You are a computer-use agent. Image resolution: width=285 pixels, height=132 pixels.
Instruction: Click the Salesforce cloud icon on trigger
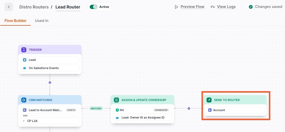tap(25, 68)
